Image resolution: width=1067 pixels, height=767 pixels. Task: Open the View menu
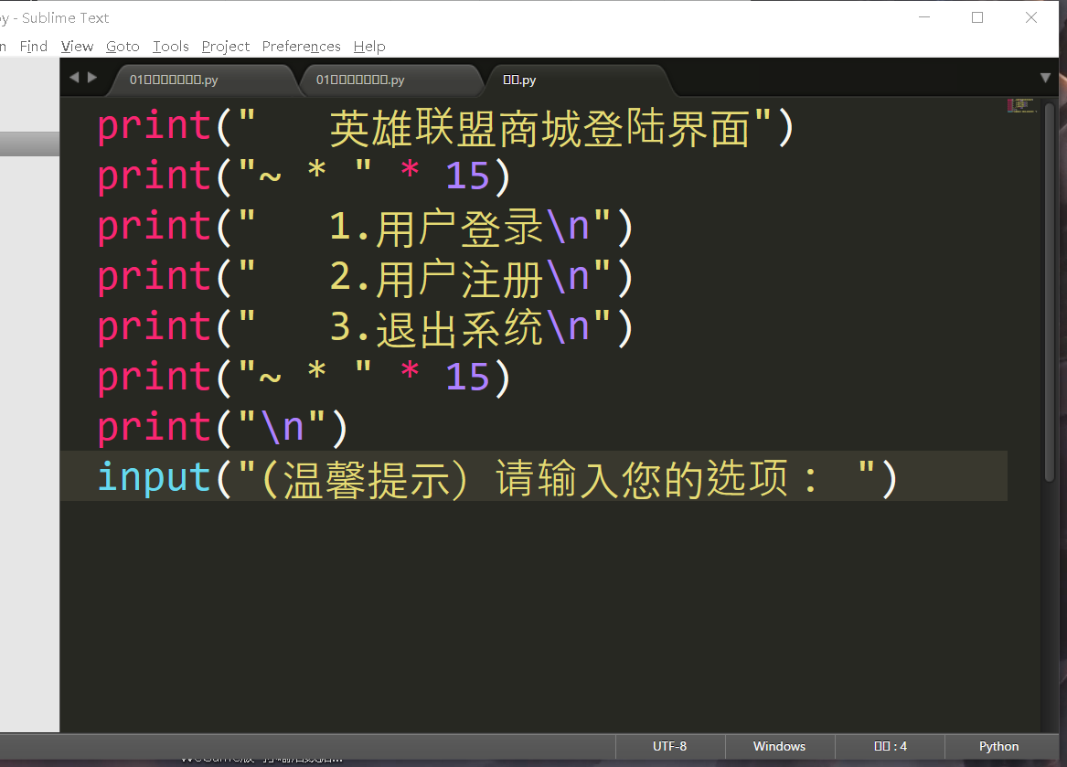pos(77,47)
